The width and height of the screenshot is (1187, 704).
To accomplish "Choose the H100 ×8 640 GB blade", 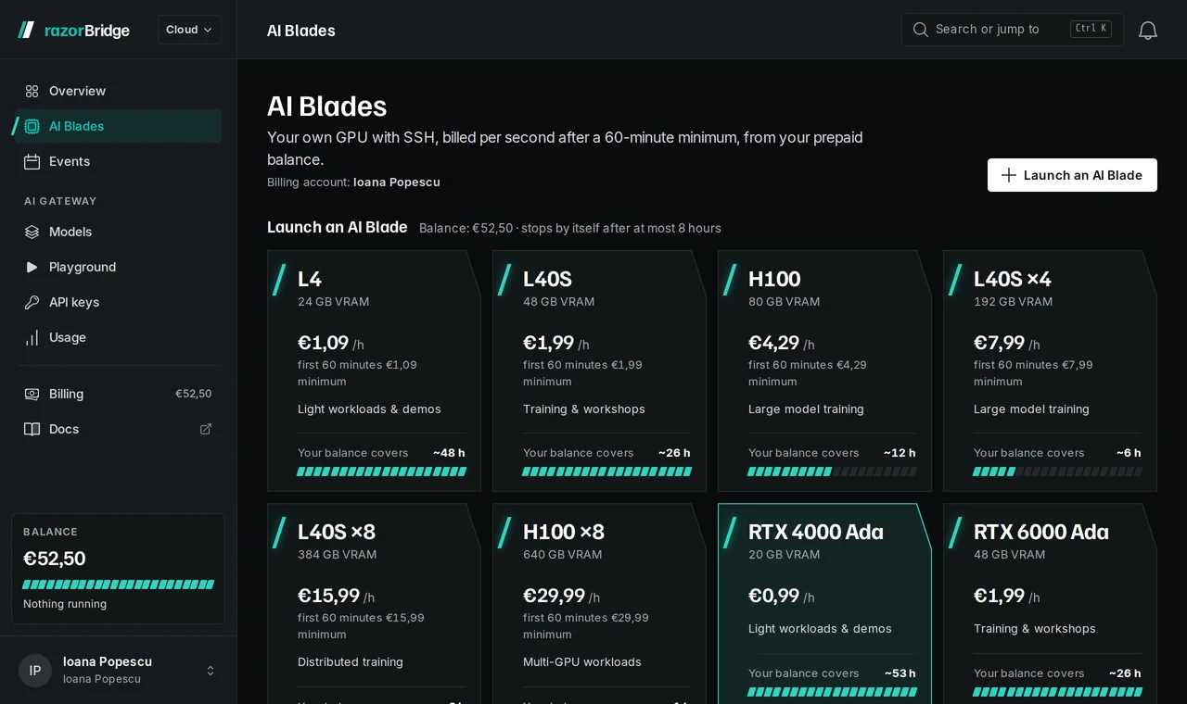I will pos(599,603).
